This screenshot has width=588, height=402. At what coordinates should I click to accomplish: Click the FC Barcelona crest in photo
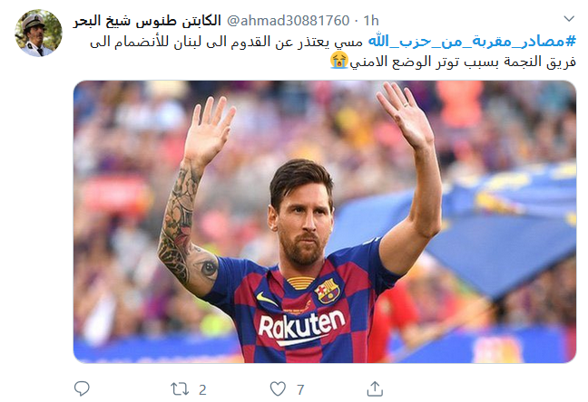coord(327,291)
